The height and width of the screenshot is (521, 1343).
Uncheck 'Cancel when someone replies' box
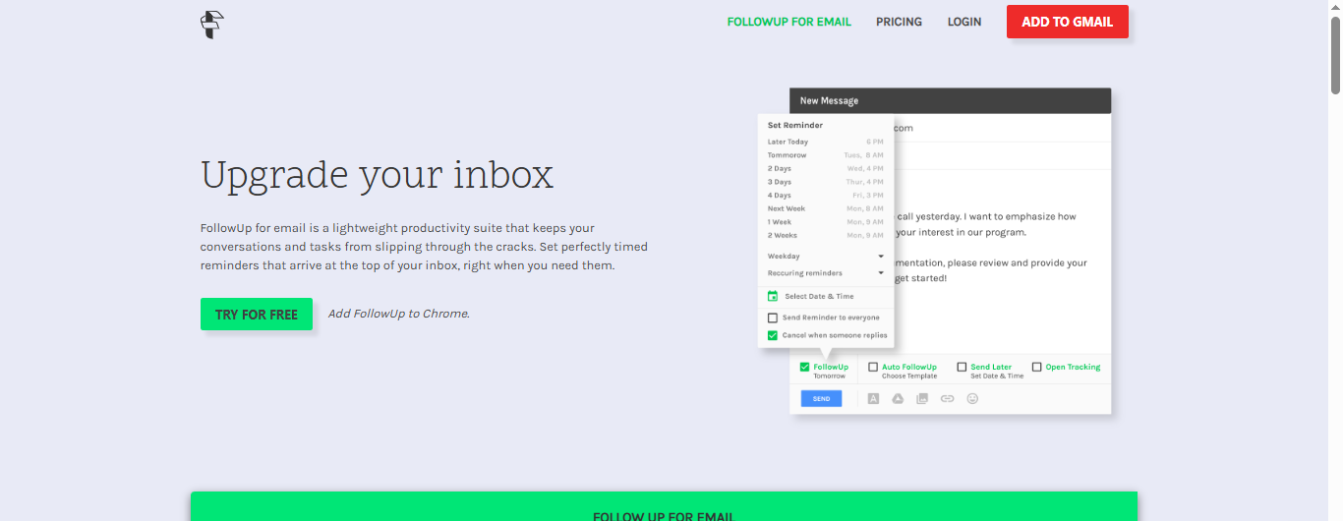773,335
